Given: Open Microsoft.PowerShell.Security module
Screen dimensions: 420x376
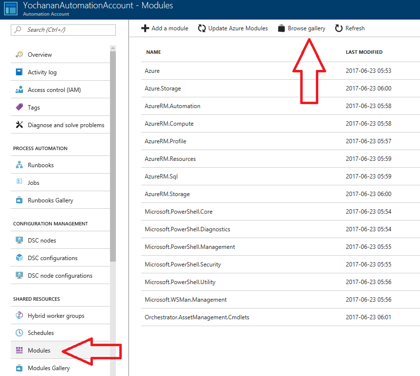Looking at the screenshot, I should pos(281,265).
